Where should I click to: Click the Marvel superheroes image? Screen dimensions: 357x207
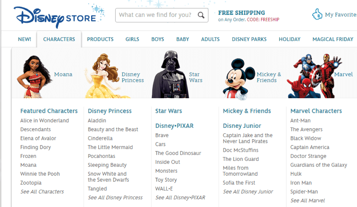click(315, 76)
